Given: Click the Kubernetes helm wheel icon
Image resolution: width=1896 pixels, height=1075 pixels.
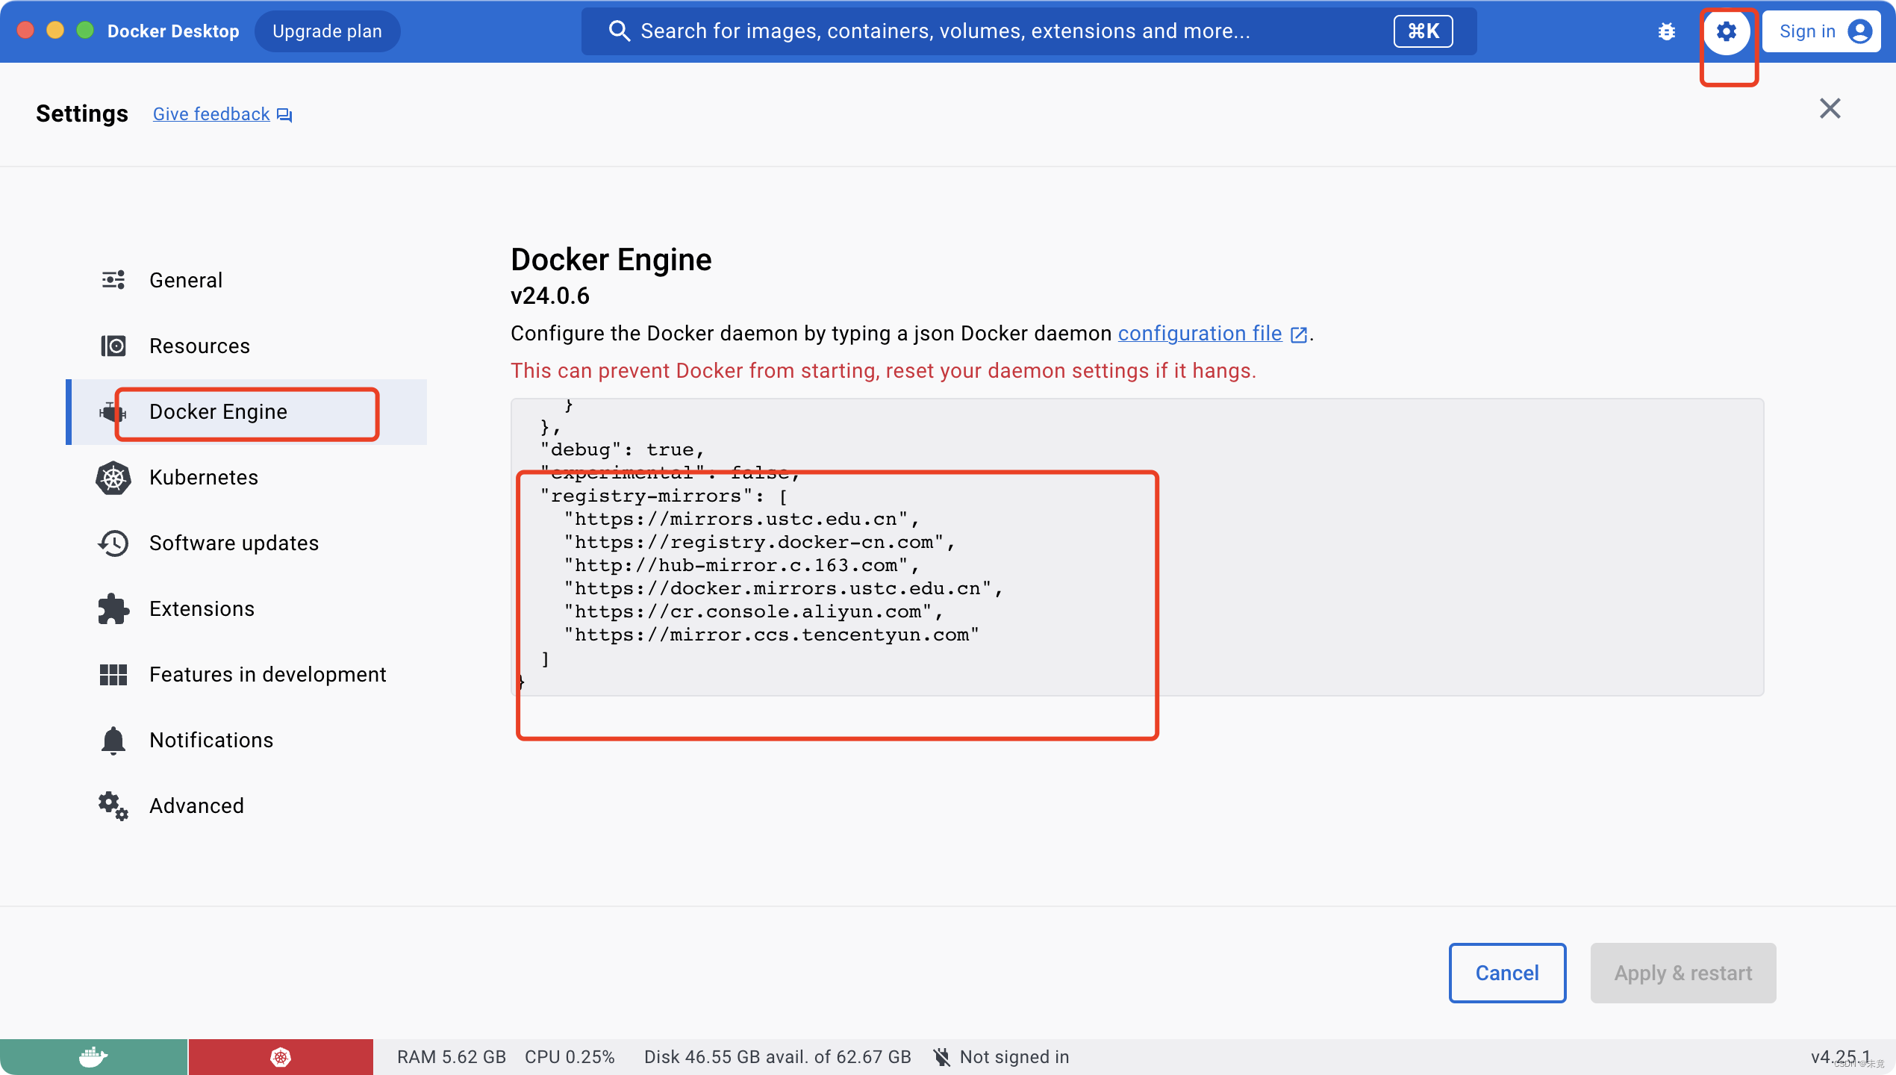Looking at the screenshot, I should tap(113, 478).
